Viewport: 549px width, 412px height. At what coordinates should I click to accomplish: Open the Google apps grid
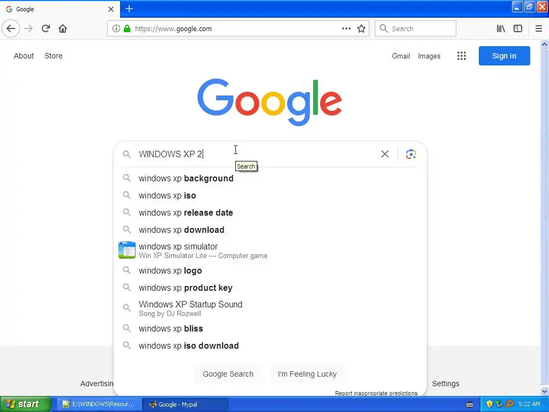[462, 56]
